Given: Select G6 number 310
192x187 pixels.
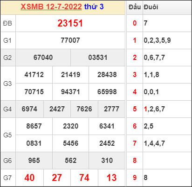Looking at the screenshot, I should (107, 161).
